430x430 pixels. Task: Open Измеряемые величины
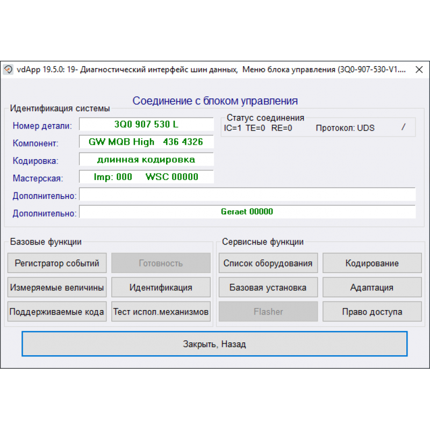(56, 287)
